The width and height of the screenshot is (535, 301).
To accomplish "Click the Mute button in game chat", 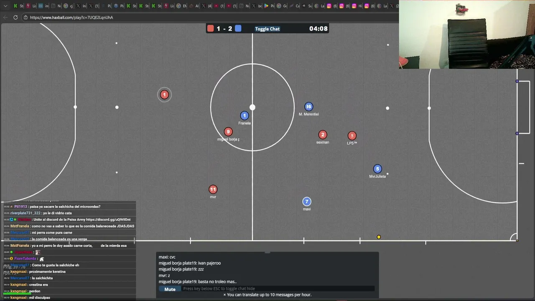I will pos(170,289).
